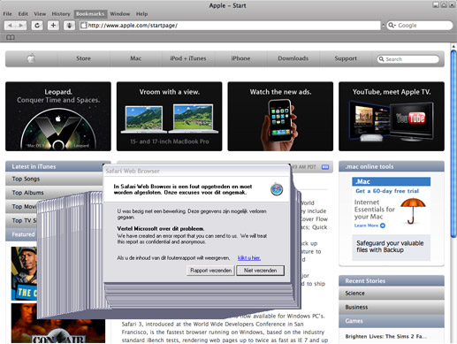Click Get a 60-day free trial link
This screenshot has width=457, height=344.
click(387, 191)
